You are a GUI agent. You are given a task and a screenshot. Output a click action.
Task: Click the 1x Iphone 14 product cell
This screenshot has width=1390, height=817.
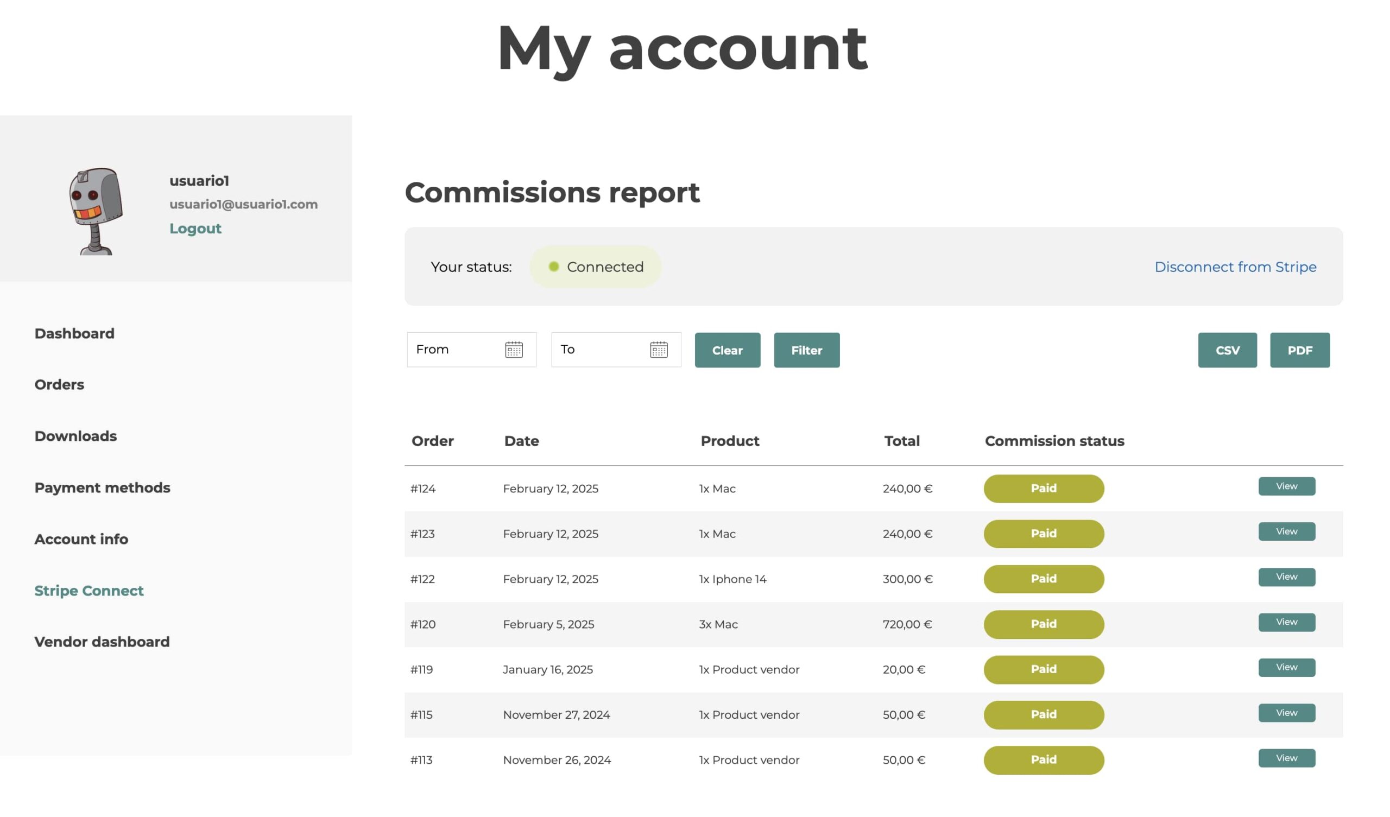click(x=733, y=579)
